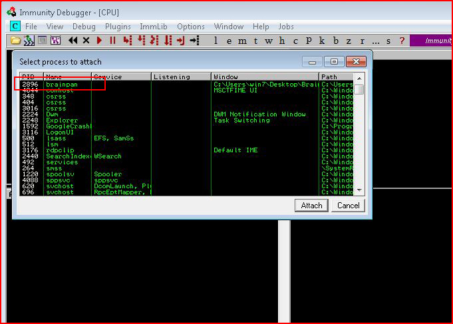
Task: Sort process list by Service column header
Action: tap(121, 77)
